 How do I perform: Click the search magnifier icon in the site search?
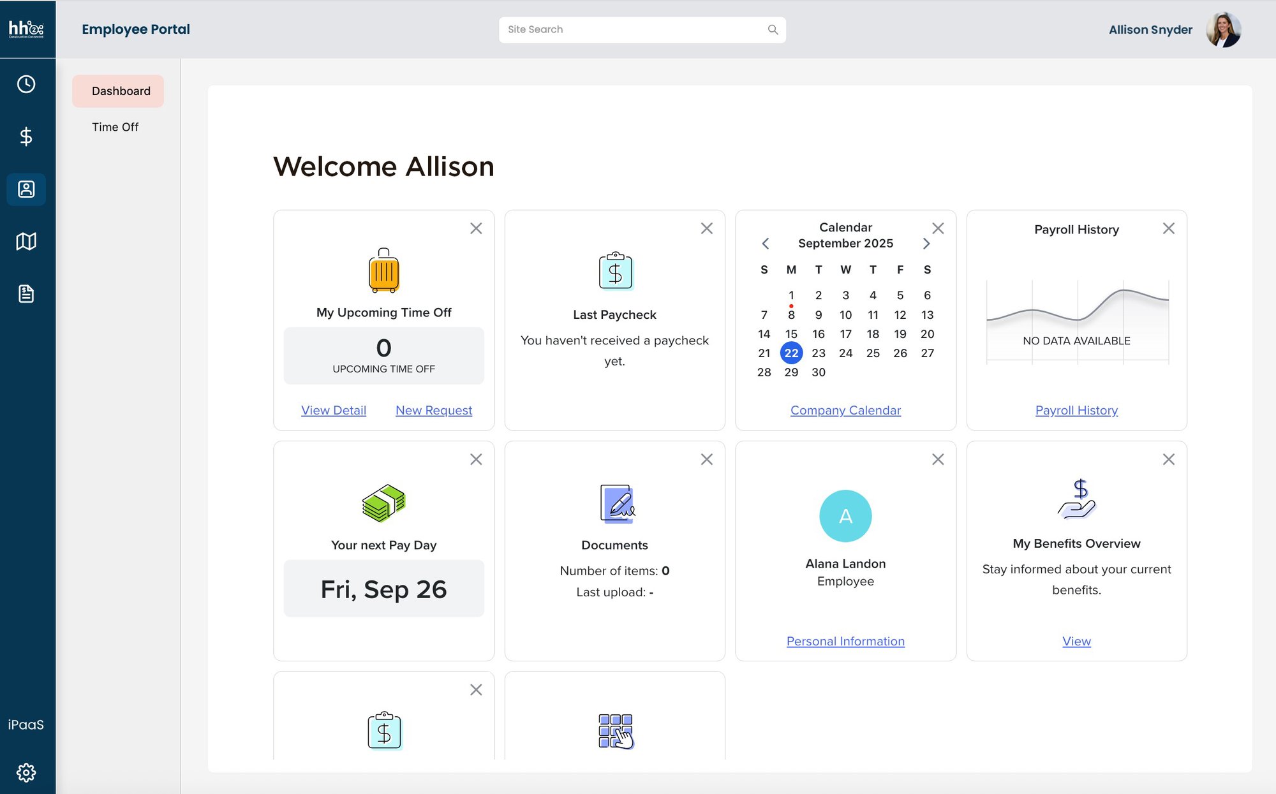click(772, 29)
